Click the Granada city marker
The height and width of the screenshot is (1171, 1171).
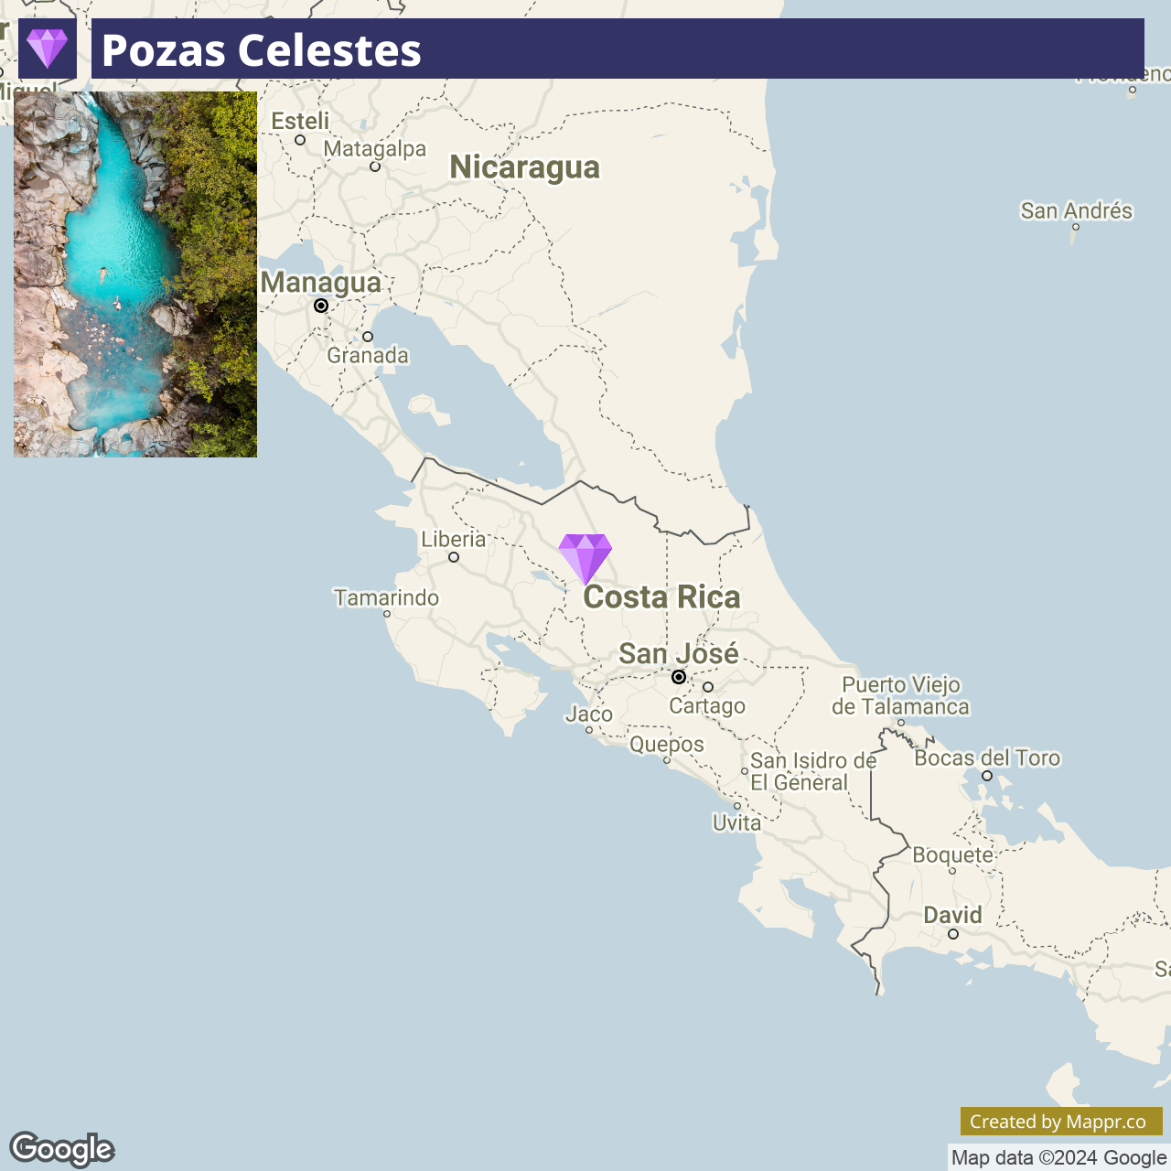[368, 337]
